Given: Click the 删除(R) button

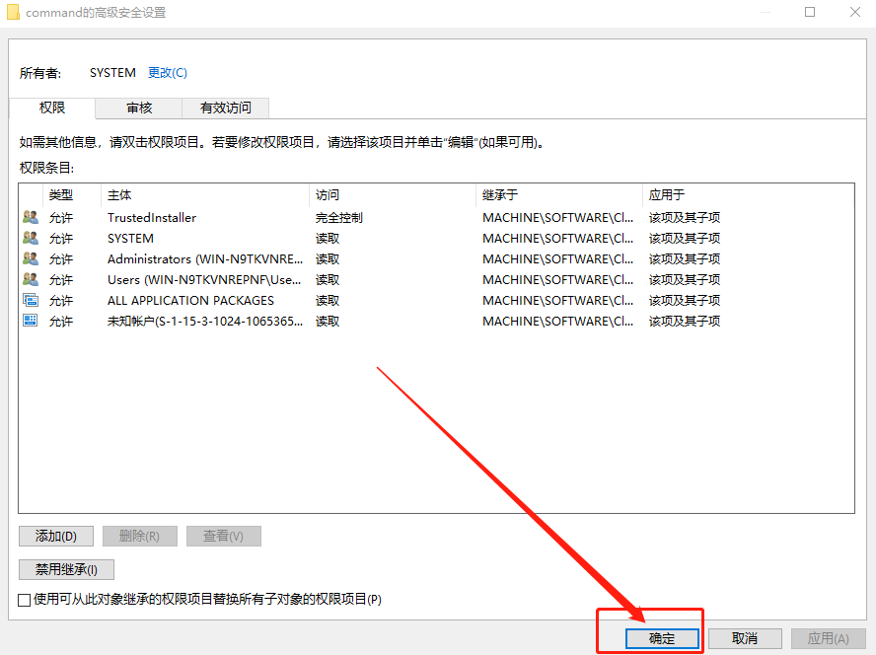Looking at the screenshot, I should pyautogui.click(x=138, y=536).
